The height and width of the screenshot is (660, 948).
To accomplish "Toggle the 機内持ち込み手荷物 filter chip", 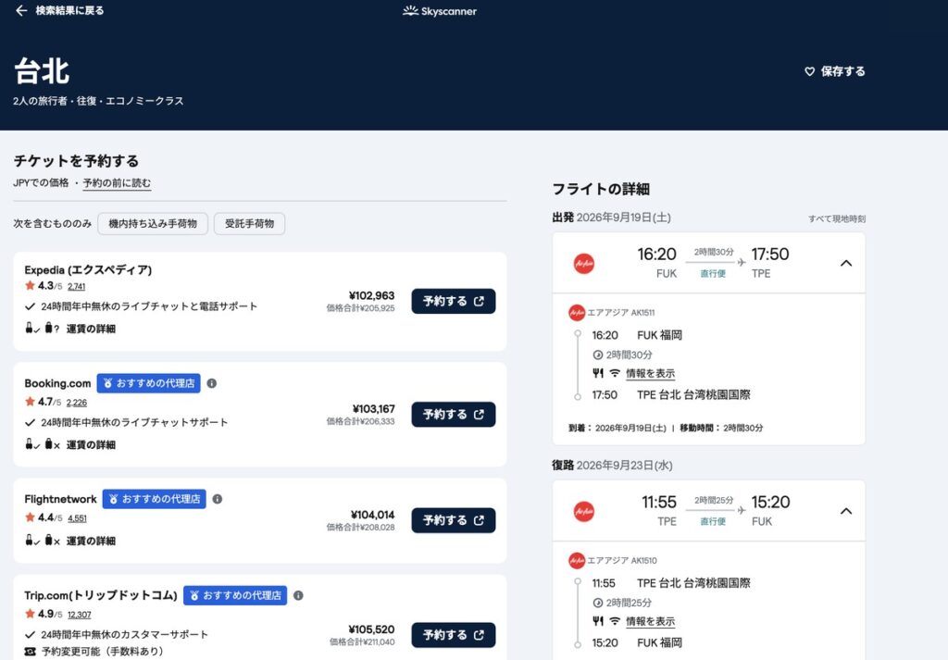I will coord(153,224).
